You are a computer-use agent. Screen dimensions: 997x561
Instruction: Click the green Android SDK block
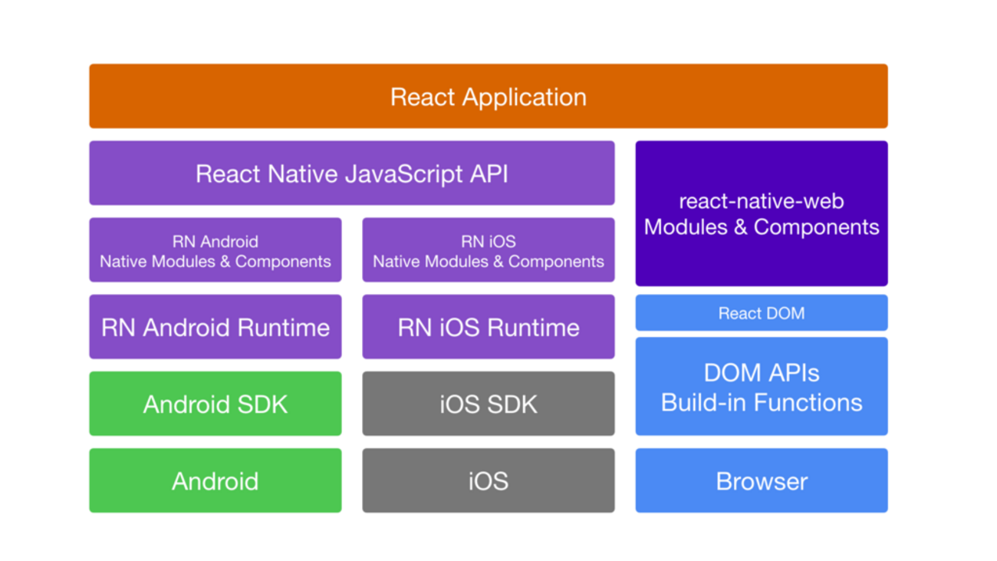click(x=215, y=404)
